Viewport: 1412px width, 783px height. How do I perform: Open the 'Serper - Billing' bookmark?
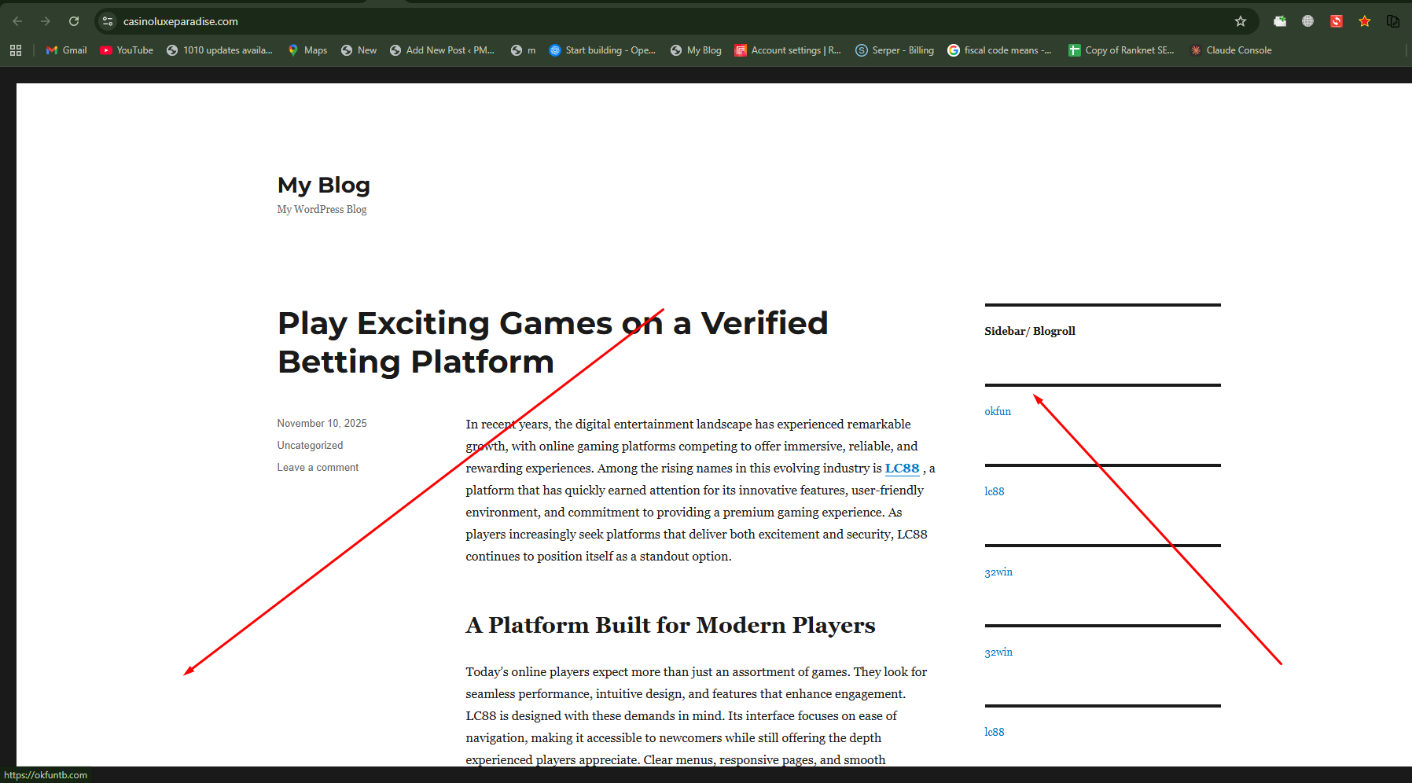895,50
